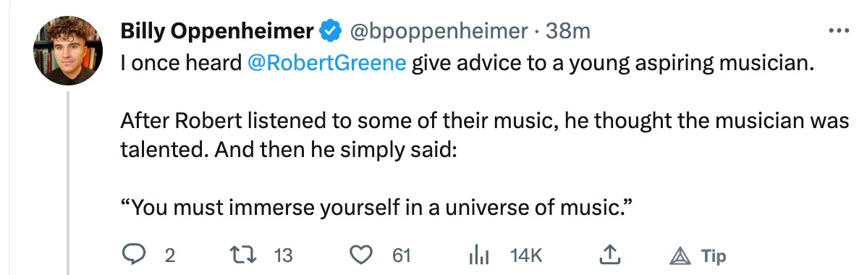Click the share upload arrow icon
This screenshot has height=275, width=867.
click(609, 255)
